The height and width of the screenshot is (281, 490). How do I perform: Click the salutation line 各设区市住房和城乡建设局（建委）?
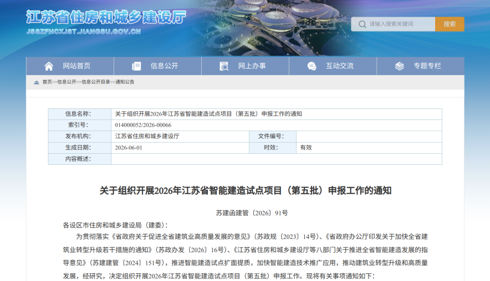(x=115, y=225)
